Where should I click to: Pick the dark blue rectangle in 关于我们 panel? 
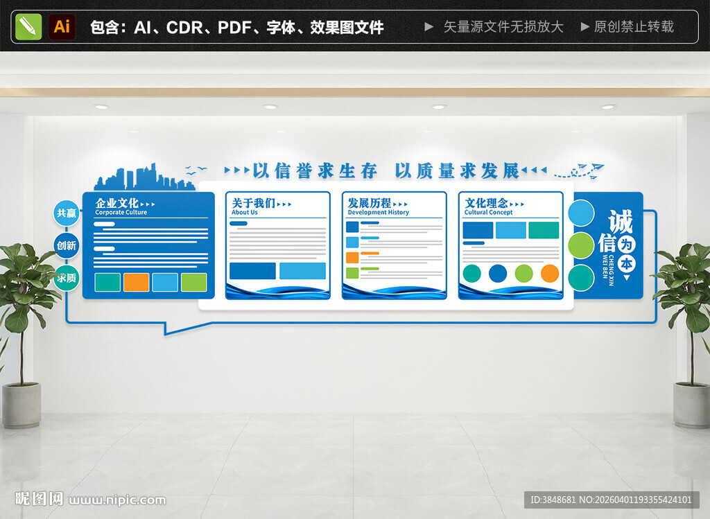coord(252,270)
